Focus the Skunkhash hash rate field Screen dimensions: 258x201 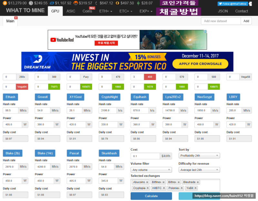106,167
